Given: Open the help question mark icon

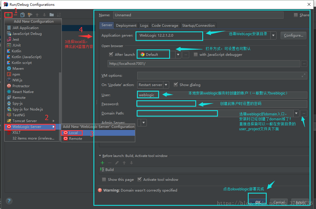Looking at the screenshot, I should click(9, 201).
